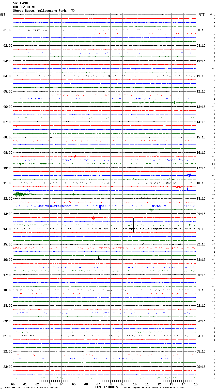This screenshot has width=216, height=391.
Task: Click the 23:15 UTC time label
Action: [x=201, y=260]
